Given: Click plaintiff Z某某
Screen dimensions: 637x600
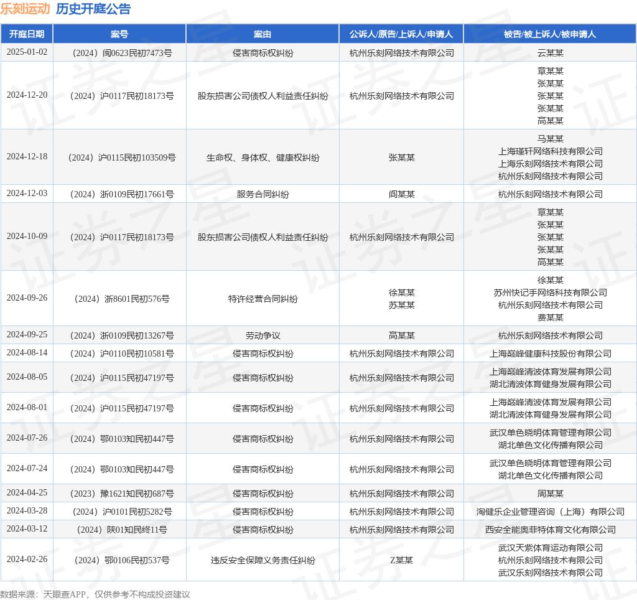Looking at the screenshot, I should coord(401,560).
